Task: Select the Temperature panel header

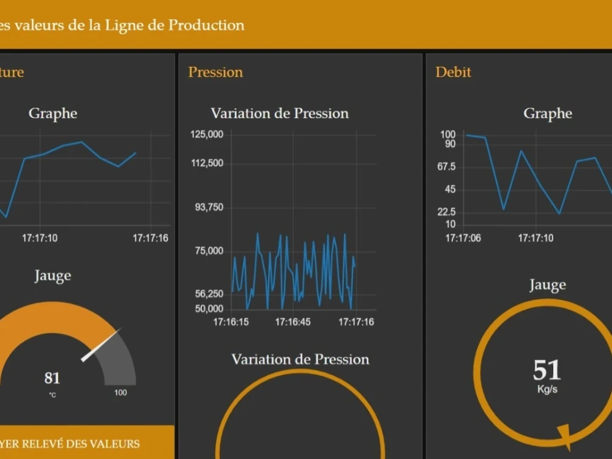Action: pos(11,72)
